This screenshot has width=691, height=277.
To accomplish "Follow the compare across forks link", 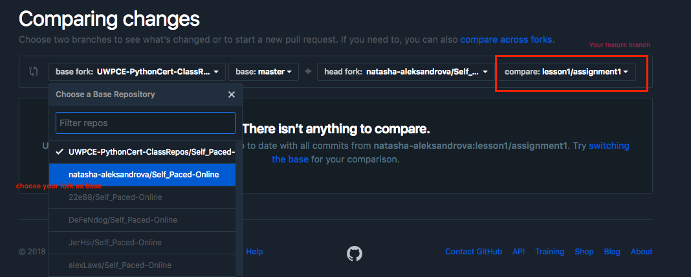I will point(507,39).
